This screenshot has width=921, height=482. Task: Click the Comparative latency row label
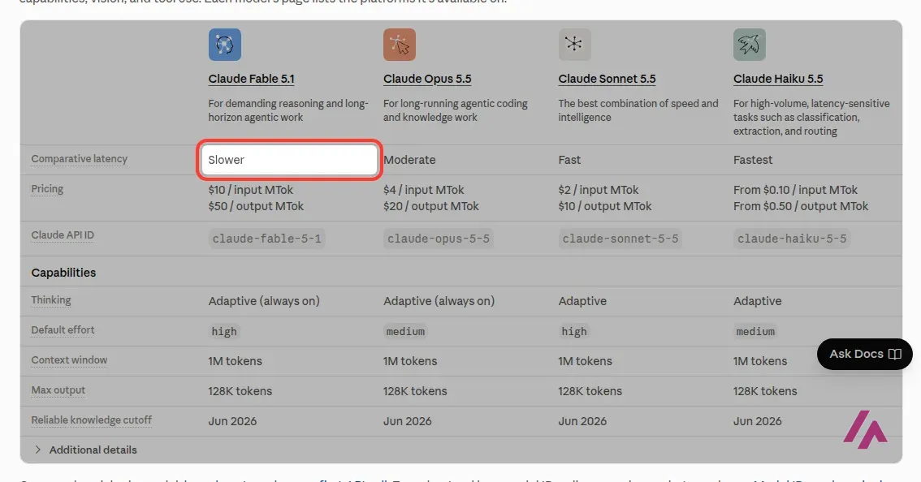80,159
